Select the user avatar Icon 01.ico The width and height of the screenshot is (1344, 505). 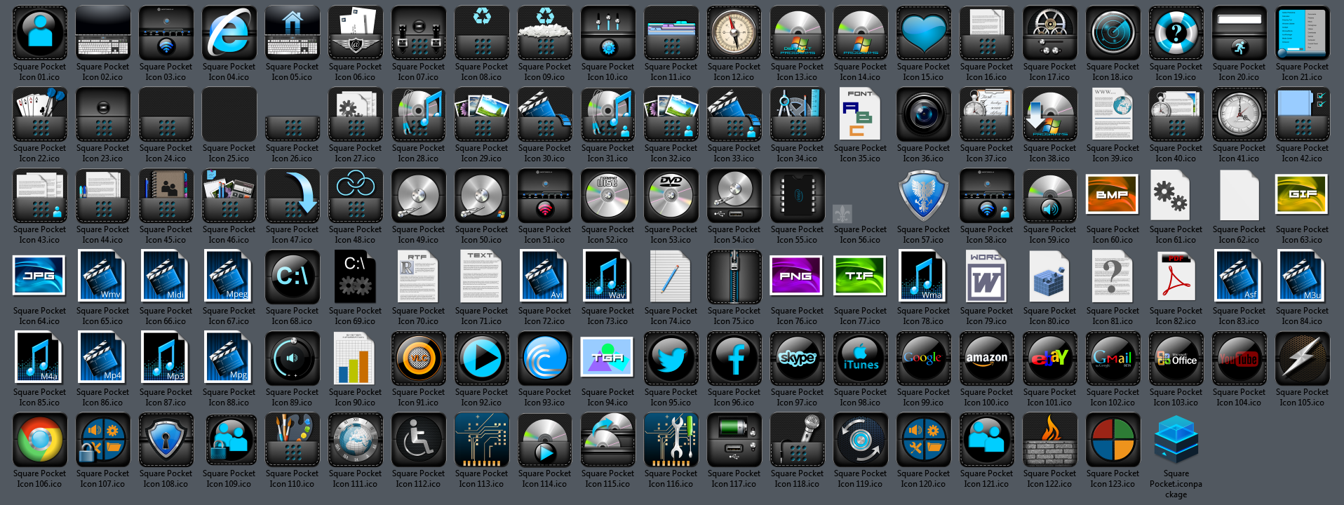tap(40, 33)
